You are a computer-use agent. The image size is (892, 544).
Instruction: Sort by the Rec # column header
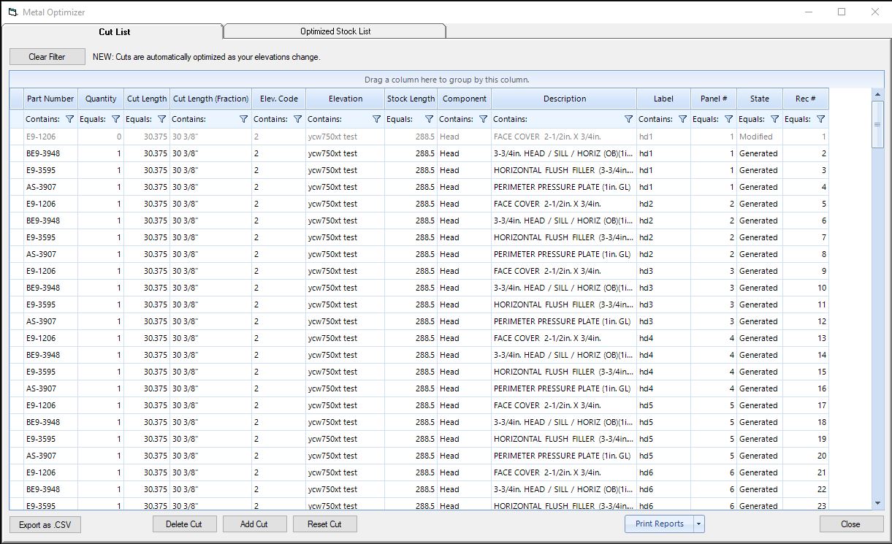(806, 99)
